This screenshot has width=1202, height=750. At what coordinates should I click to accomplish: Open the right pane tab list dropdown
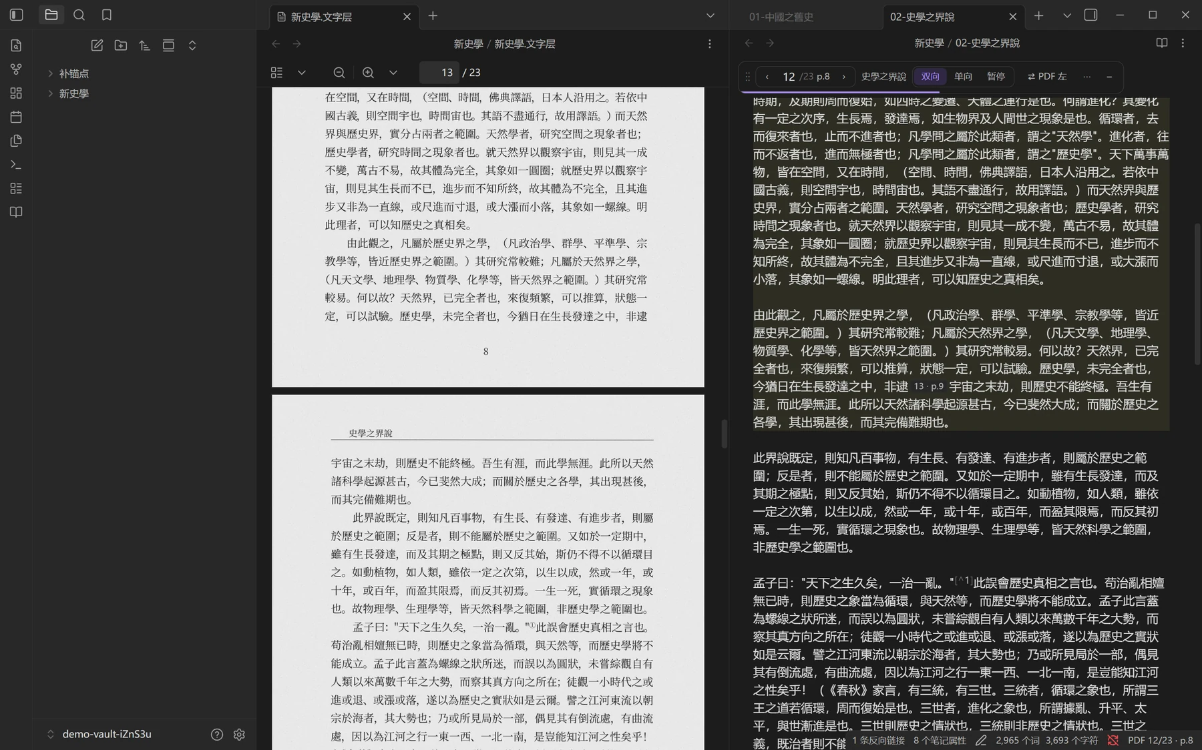point(1066,15)
